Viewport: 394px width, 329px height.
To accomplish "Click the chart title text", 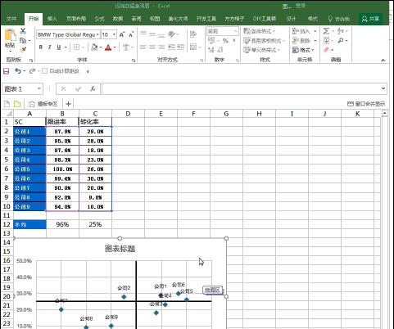I will pyautogui.click(x=120, y=249).
